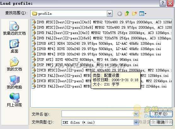Image resolution: width=175 pixels, height=129 pixels.
Task: Go back using the toolbar back arrow
Action: tap(120, 14)
